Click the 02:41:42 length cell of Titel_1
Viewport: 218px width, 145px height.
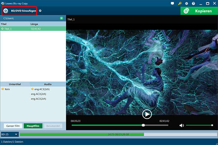[x=36, y=29]
